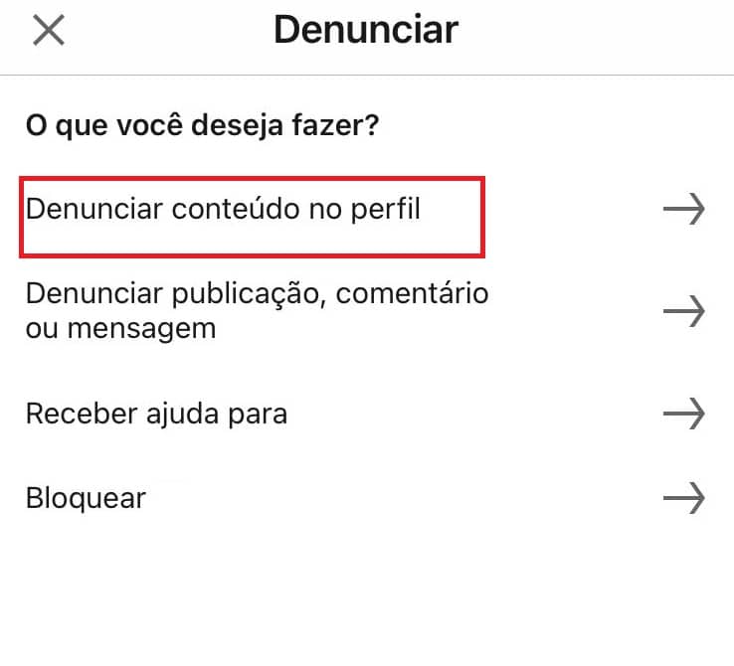The image size is (734, 666).
Task: Tap the arrow icon next to Bloquear
Action: [684, 498]
